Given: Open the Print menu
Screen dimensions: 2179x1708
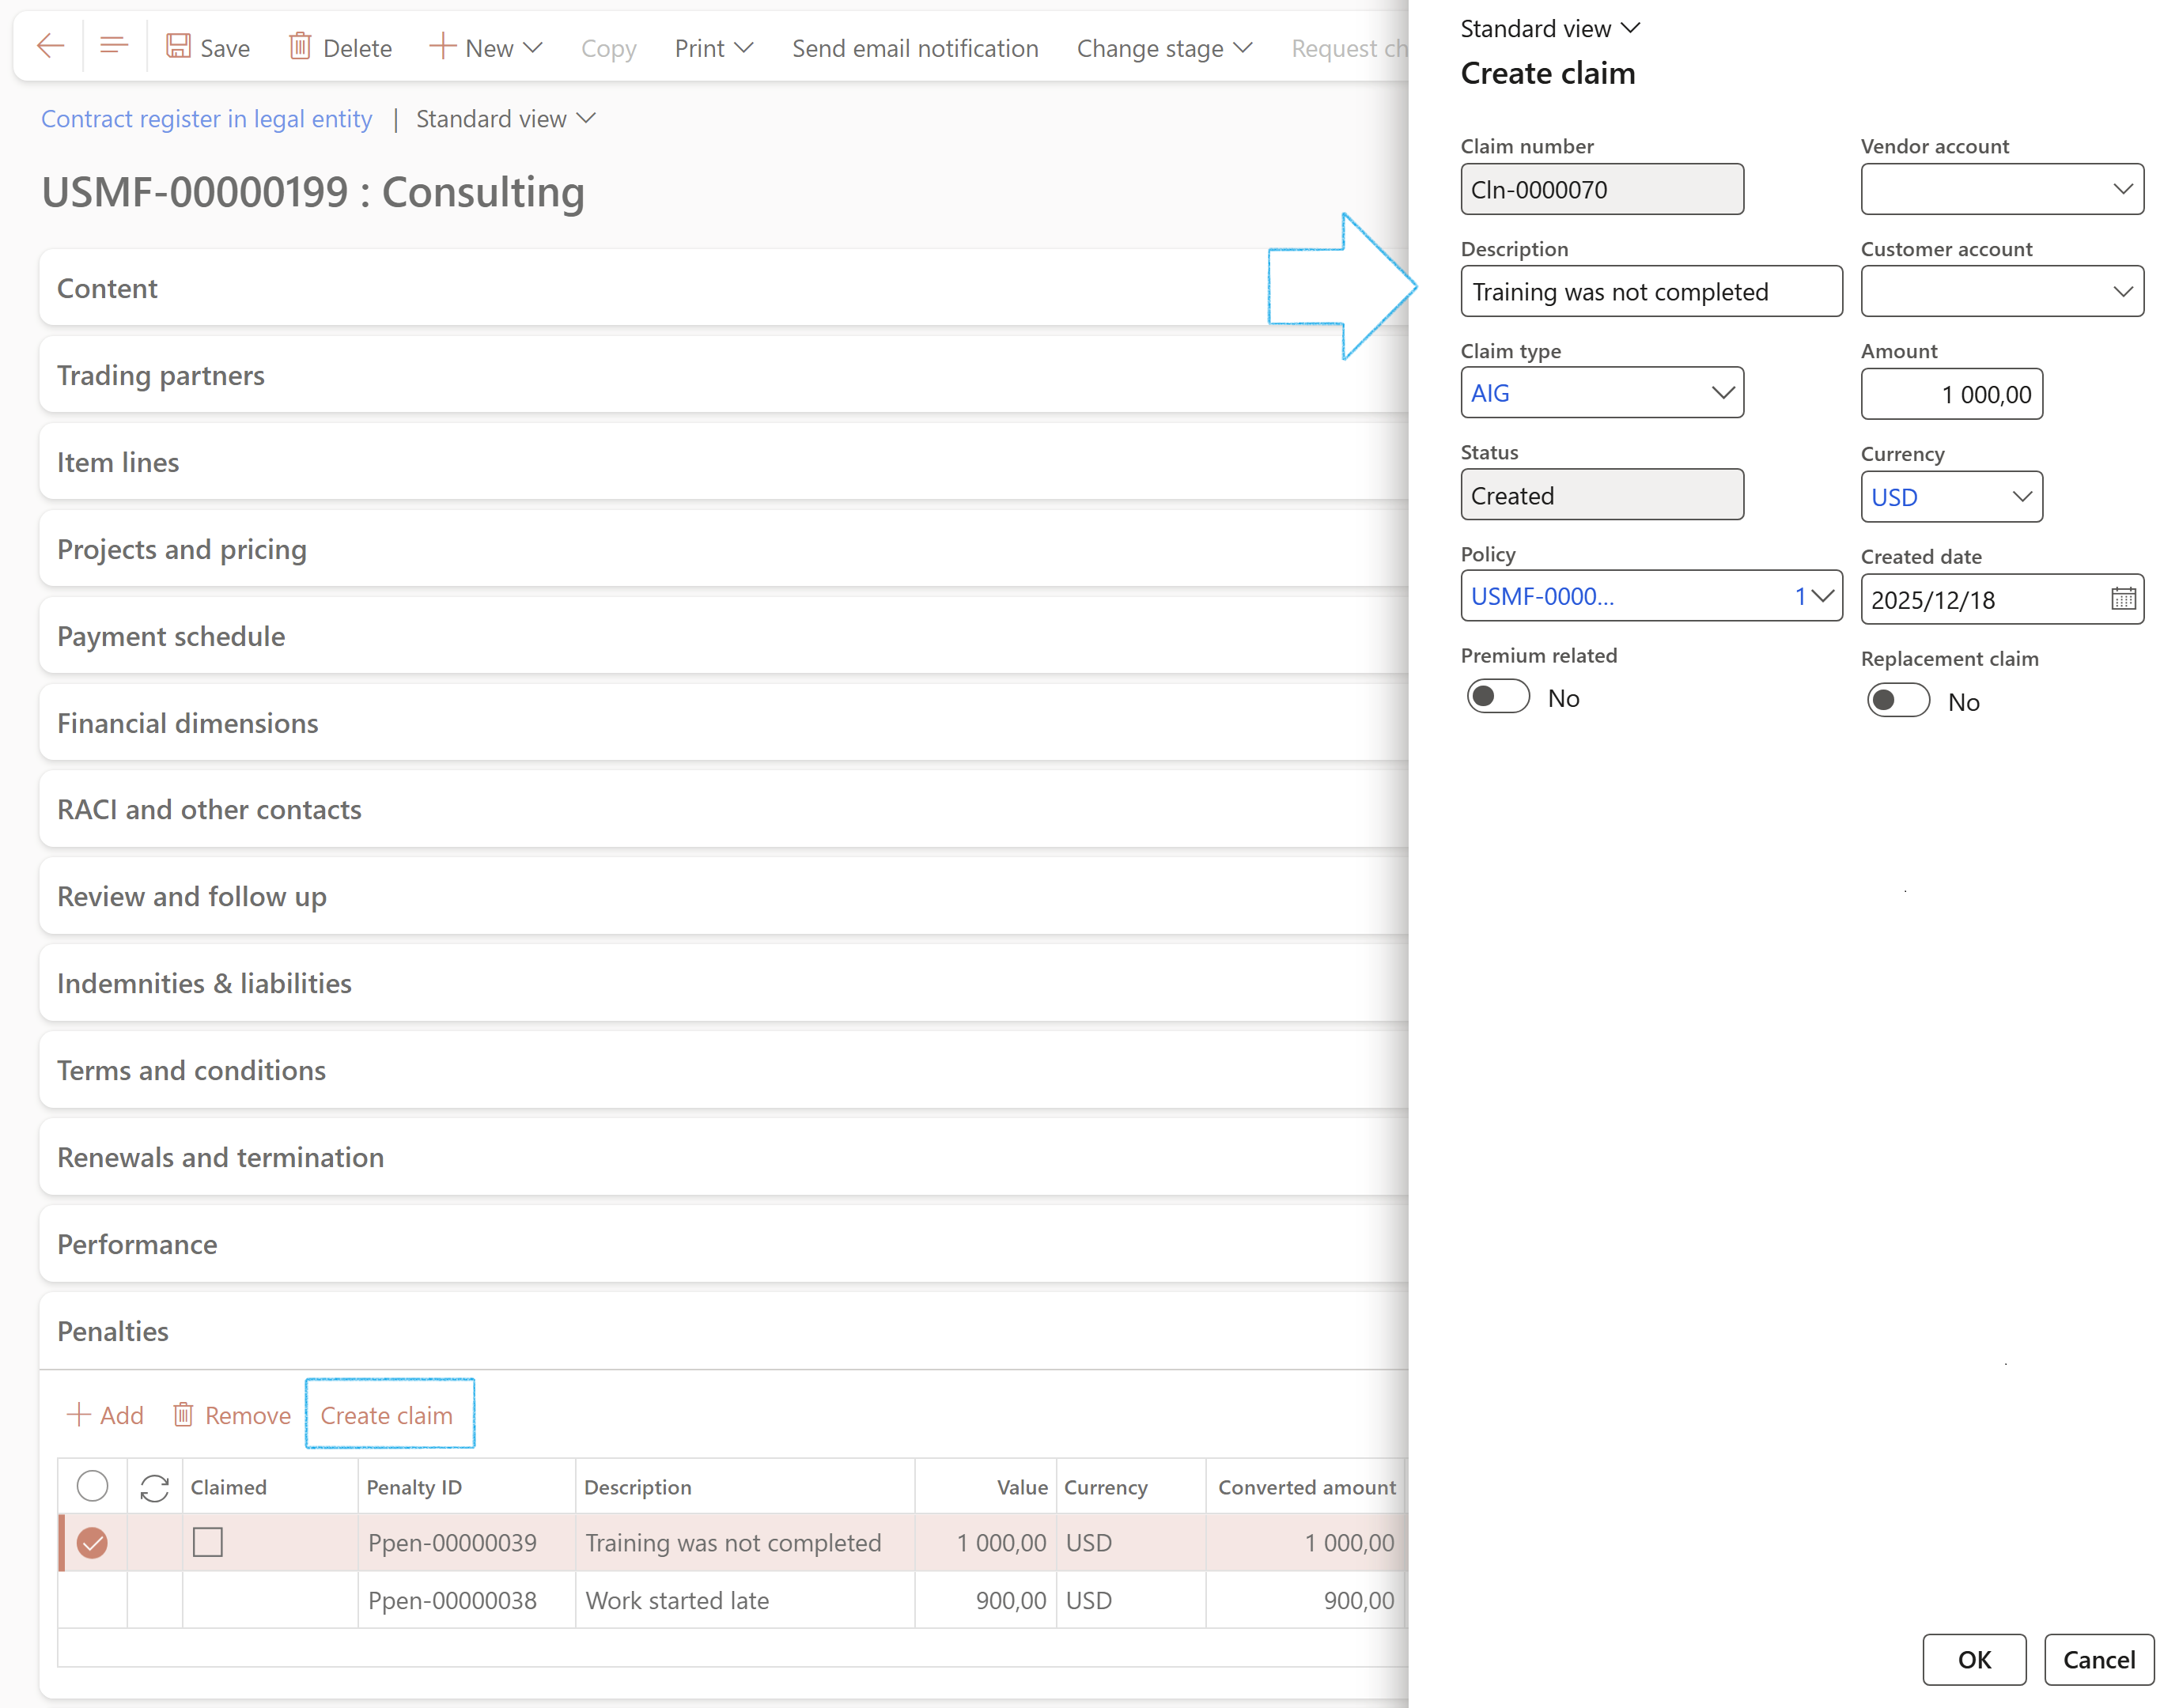Looking at the screenshot, I should click(713, 48).
